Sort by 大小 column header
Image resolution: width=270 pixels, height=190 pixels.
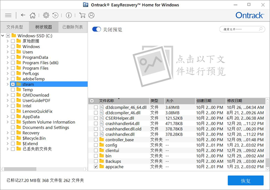180,101
